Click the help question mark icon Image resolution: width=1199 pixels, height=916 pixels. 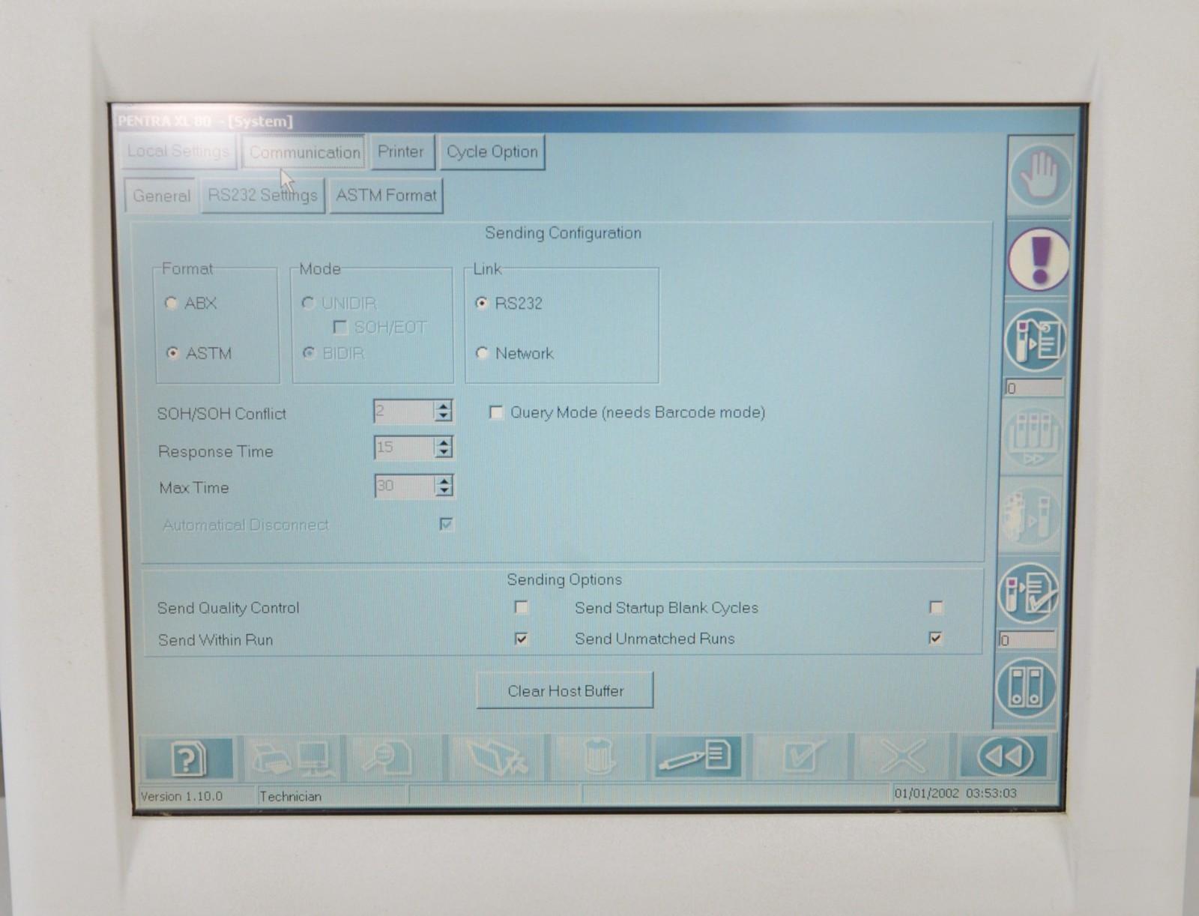click(x=187, y=759)
